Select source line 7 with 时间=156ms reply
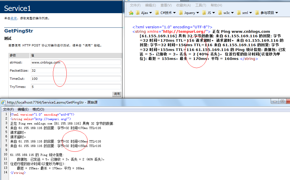Image resolution: width=290 pixels, height=180 pixels. coord(56,142)
